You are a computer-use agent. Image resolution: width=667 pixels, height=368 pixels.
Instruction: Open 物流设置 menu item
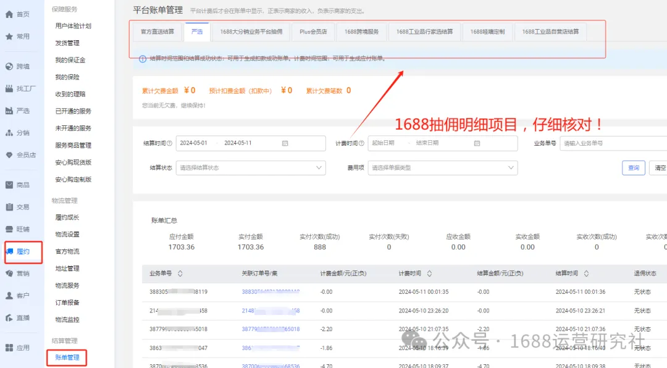pos(67,235)
